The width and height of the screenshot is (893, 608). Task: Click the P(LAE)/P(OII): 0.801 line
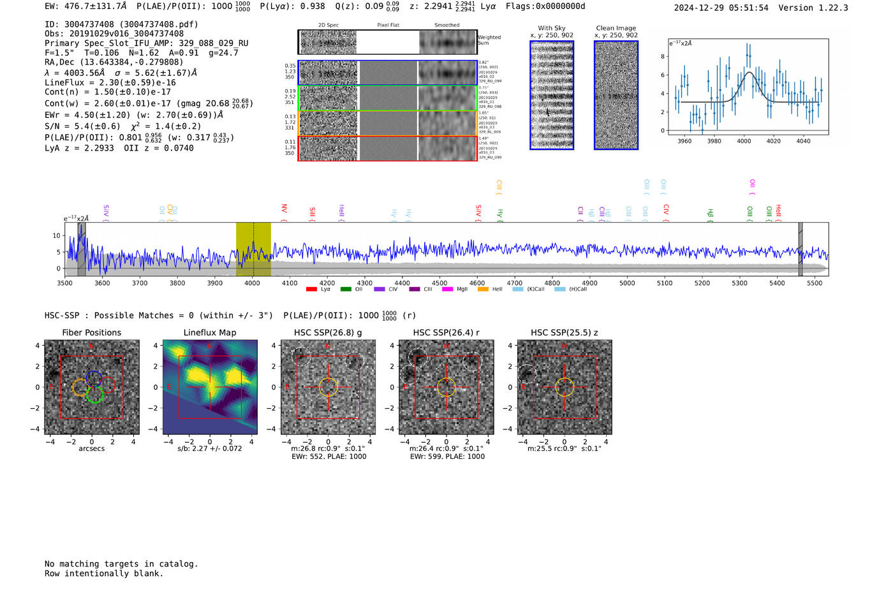point(140,137)
